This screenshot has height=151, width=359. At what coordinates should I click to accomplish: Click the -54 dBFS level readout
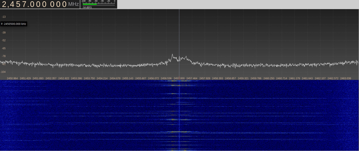point(87,7)
